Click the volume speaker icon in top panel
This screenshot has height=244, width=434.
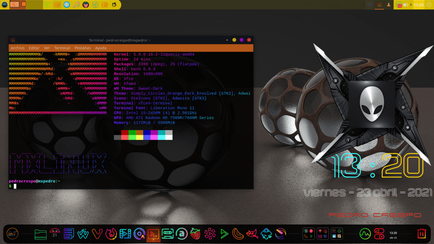pyautogui.click(x=405, y=5)
